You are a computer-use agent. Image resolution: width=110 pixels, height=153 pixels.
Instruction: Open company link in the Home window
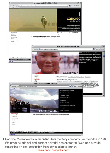pos(14,37)
